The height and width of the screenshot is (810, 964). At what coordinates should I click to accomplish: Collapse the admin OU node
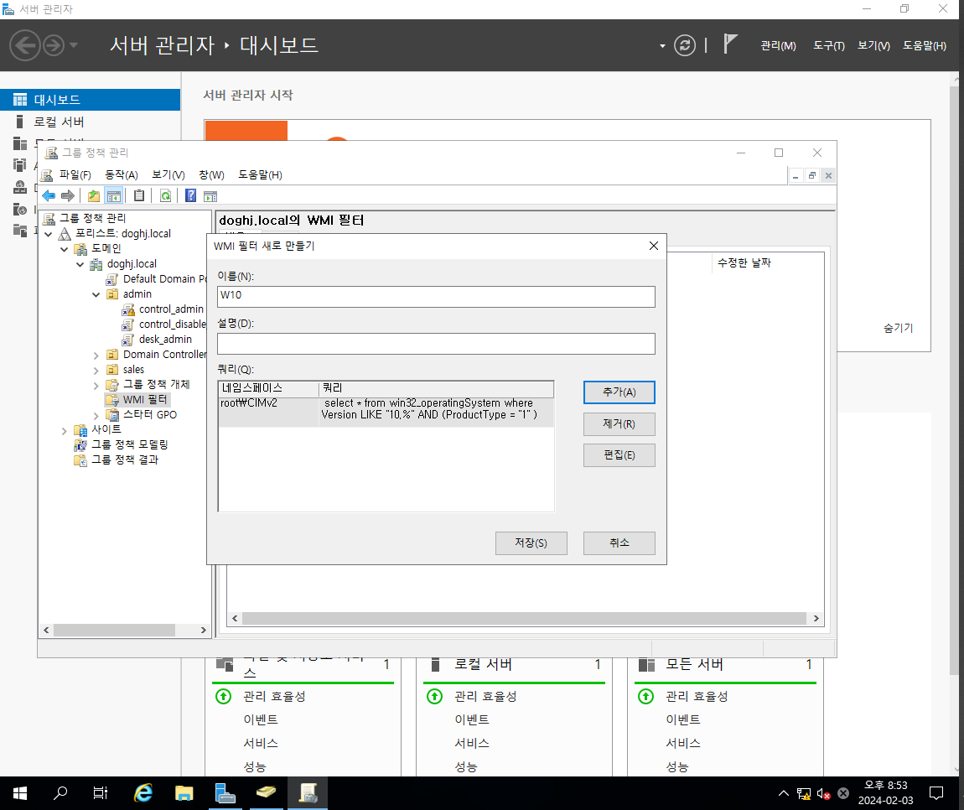96,294
